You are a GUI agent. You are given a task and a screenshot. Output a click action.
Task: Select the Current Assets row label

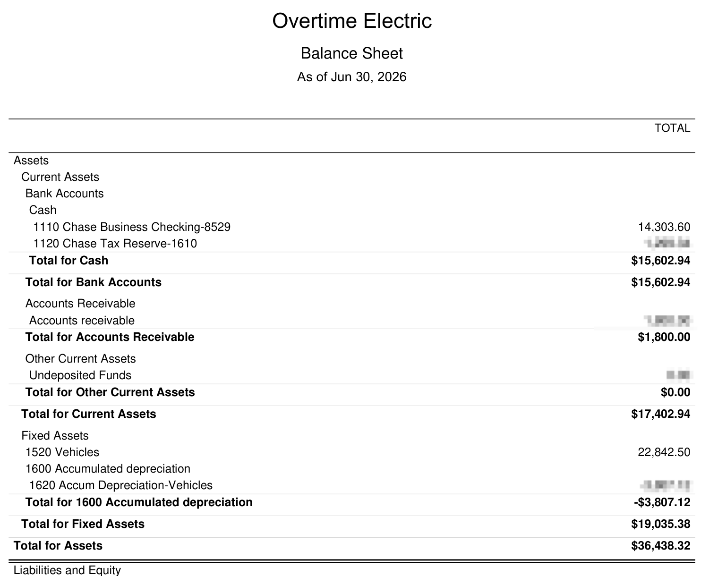click(x=60, y=177)
